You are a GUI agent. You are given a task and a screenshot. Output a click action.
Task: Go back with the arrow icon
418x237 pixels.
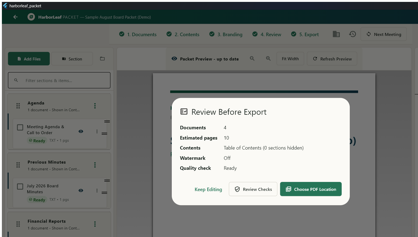tap(15, 17)
